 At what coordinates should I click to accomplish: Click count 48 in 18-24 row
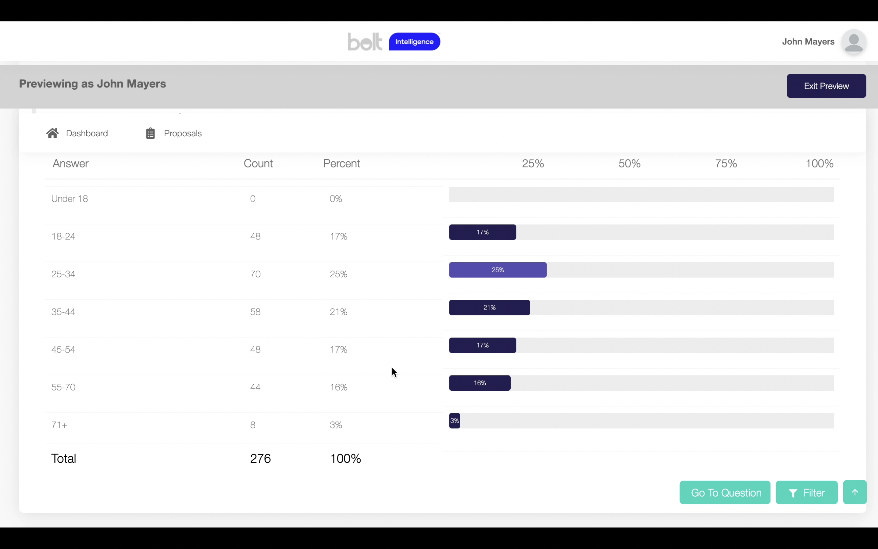(255, 236)
